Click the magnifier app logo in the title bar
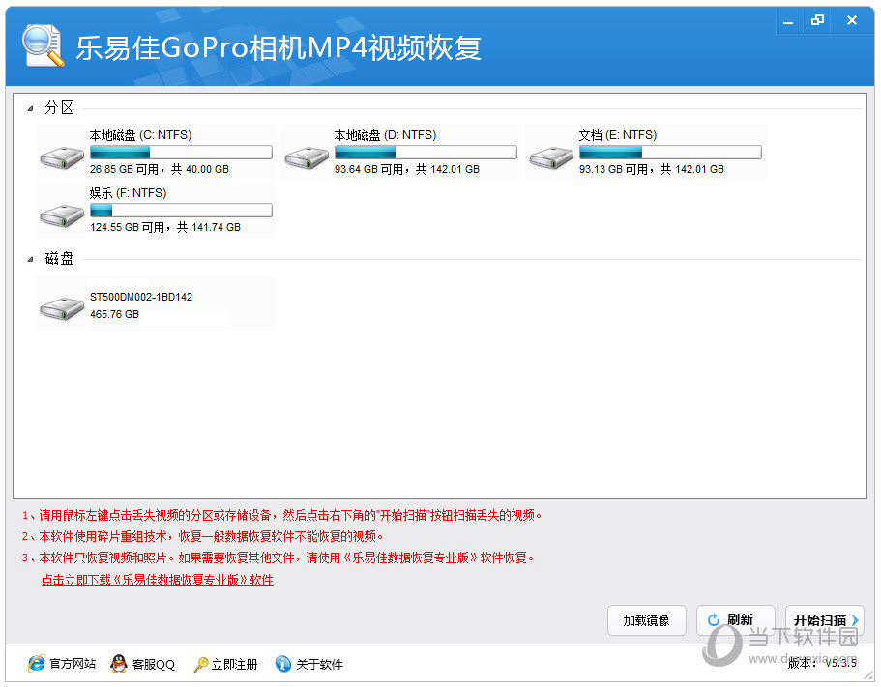The width and height of the screenshot is (881, 687). click(43, 45)
